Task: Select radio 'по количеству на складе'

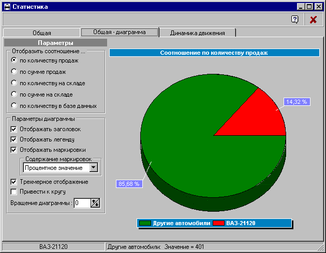Action: 14,83
